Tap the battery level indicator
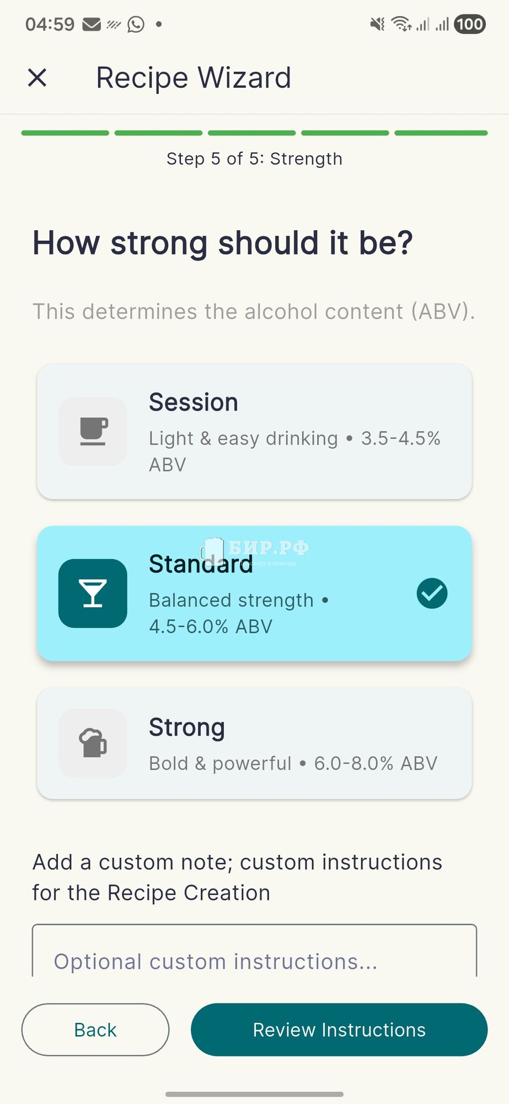The image size is (509, 1104). click(469, 24)
